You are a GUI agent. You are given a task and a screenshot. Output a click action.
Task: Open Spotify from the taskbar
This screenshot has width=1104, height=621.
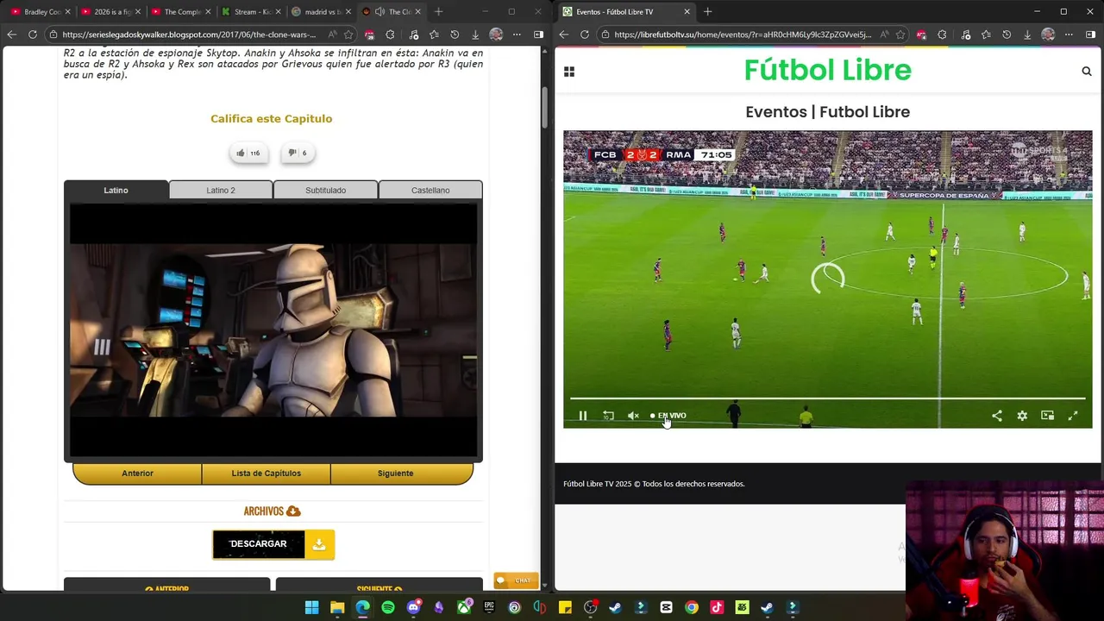click(x=388, y=608)
